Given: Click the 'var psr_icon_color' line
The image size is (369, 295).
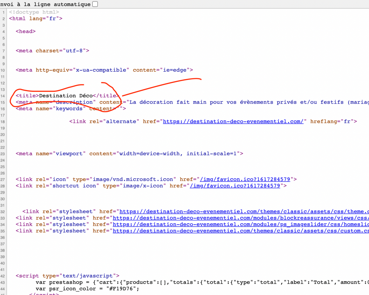Looking at the screenshot, I should pyautogui.click(x=87, y=289).
